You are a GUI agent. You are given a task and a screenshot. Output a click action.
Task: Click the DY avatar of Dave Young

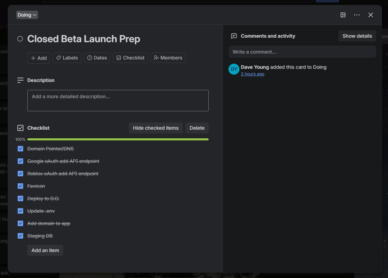coord(234,69)
